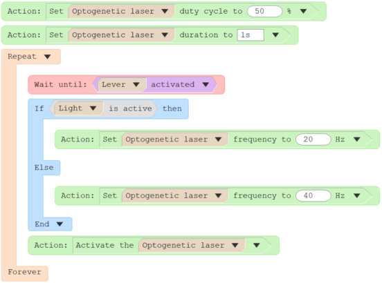Select the Else section of the If block

point(44,168)
